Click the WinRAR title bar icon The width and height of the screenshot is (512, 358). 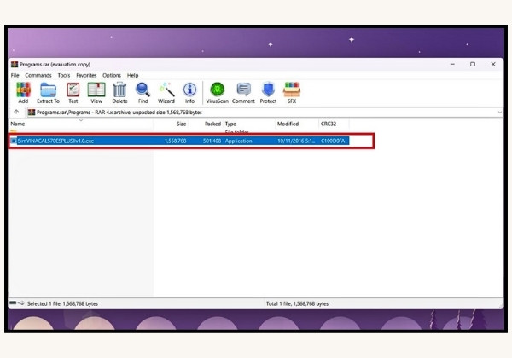click(15, 64)
